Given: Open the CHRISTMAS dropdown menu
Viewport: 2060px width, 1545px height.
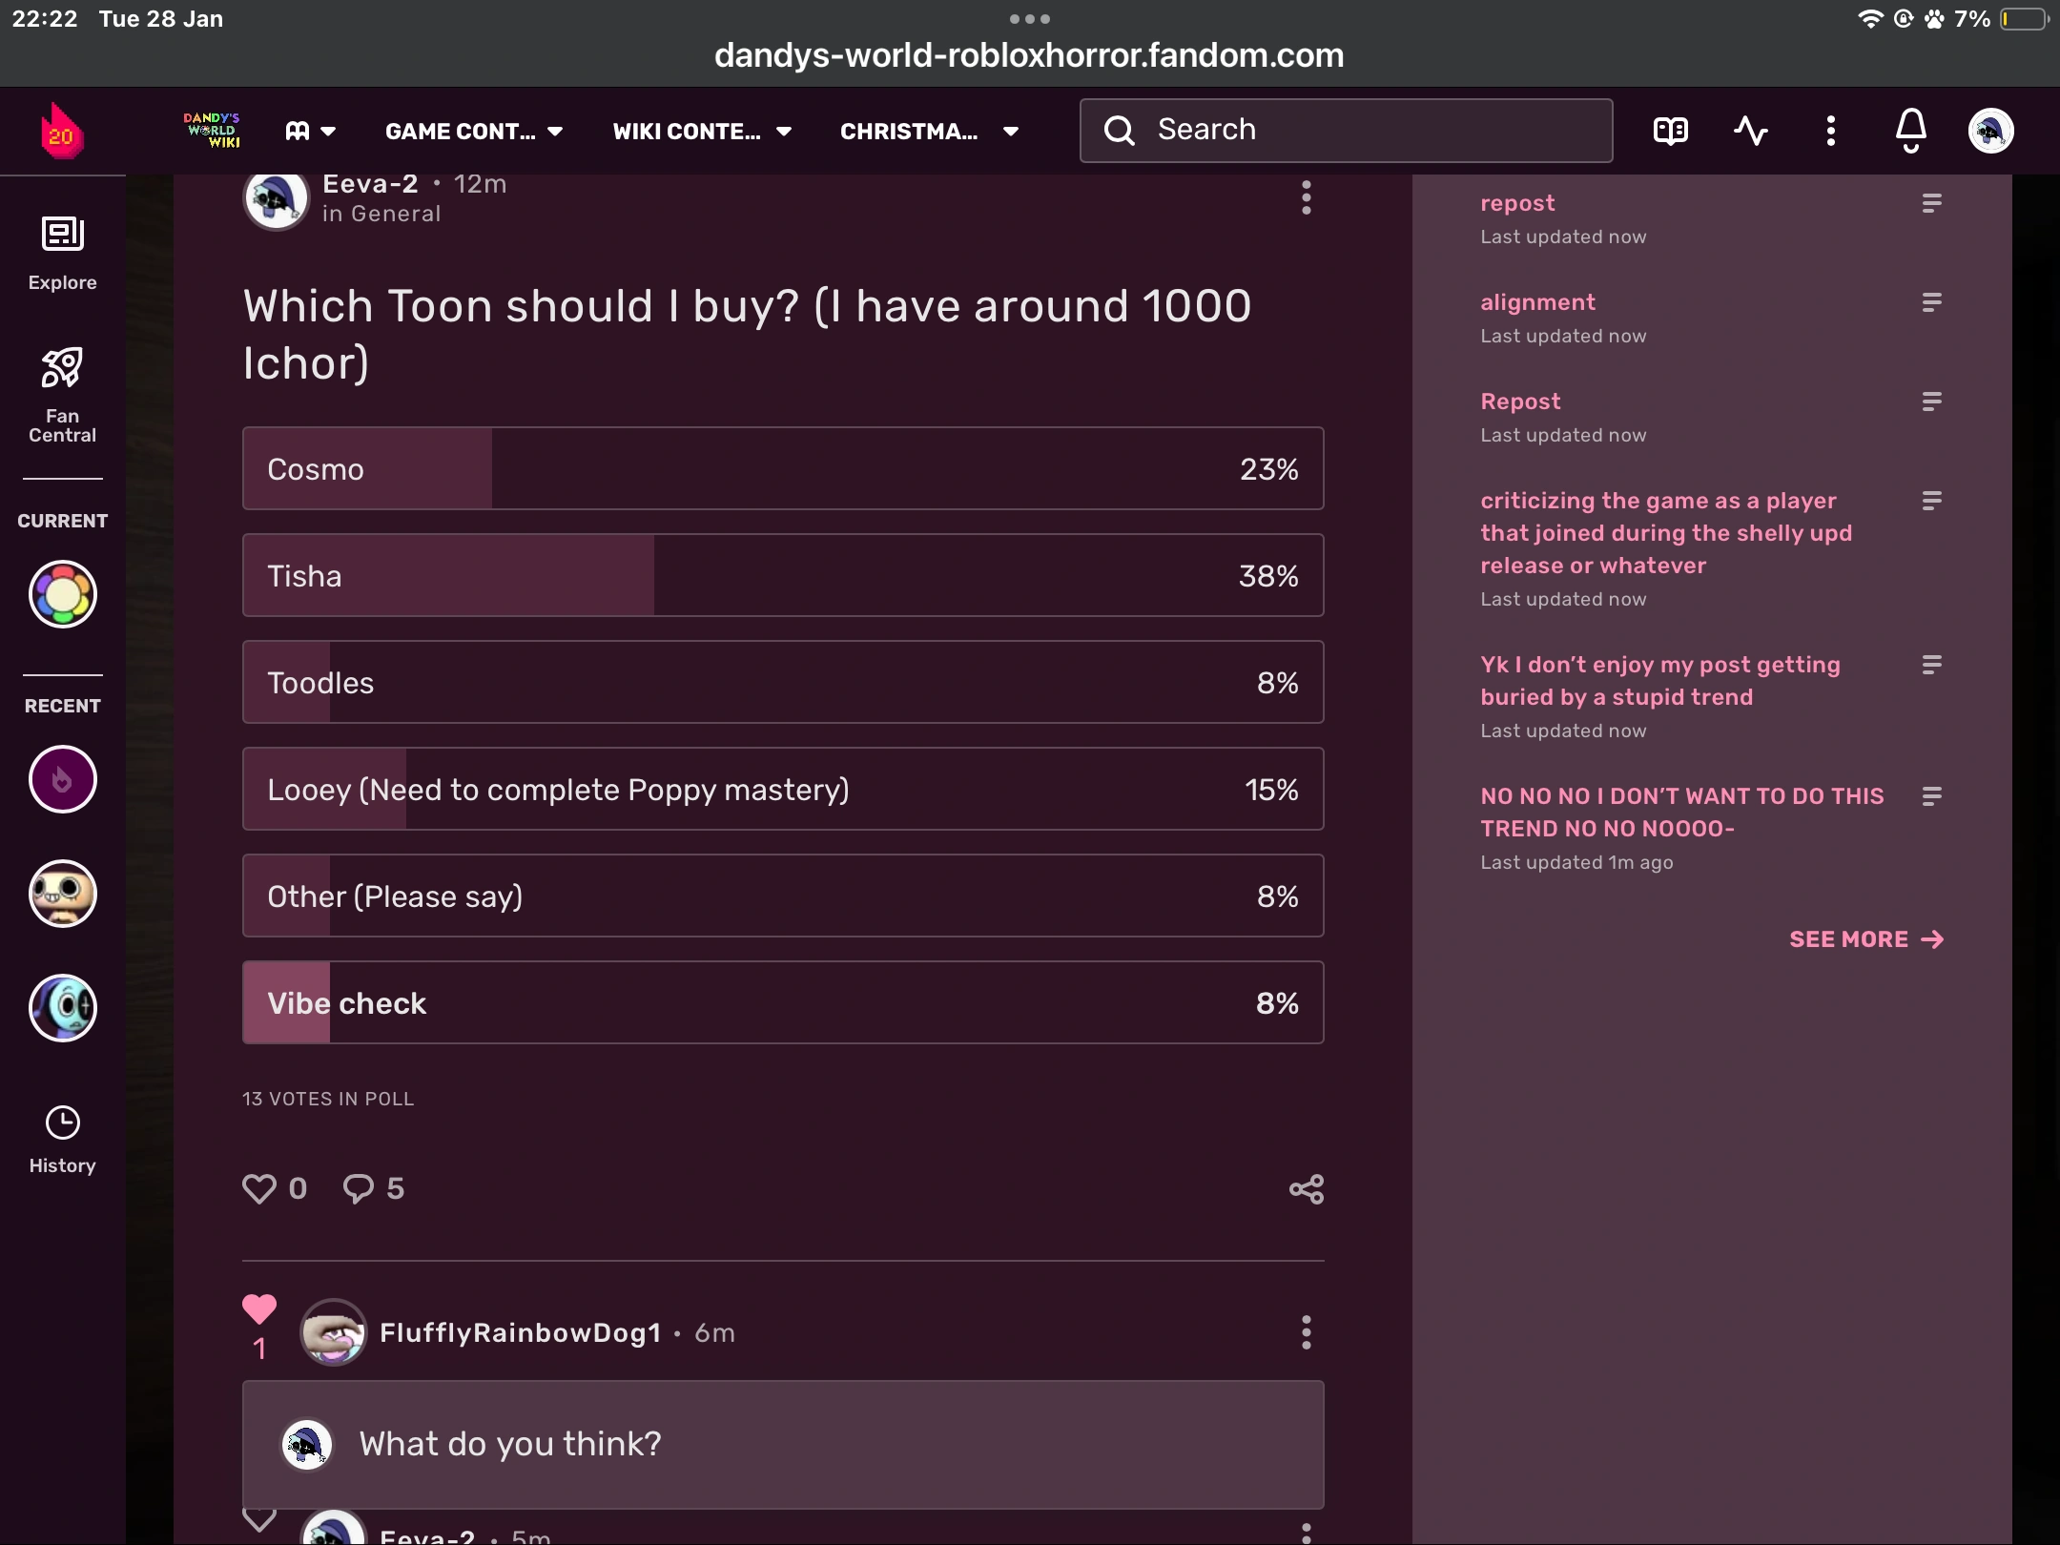Looking at the screenshot, I should tap(928, 131).
